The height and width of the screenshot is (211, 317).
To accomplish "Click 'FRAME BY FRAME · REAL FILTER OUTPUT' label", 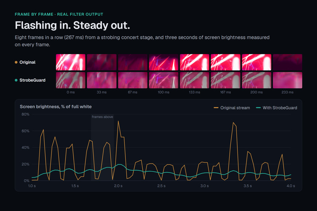I will (59, 14).
